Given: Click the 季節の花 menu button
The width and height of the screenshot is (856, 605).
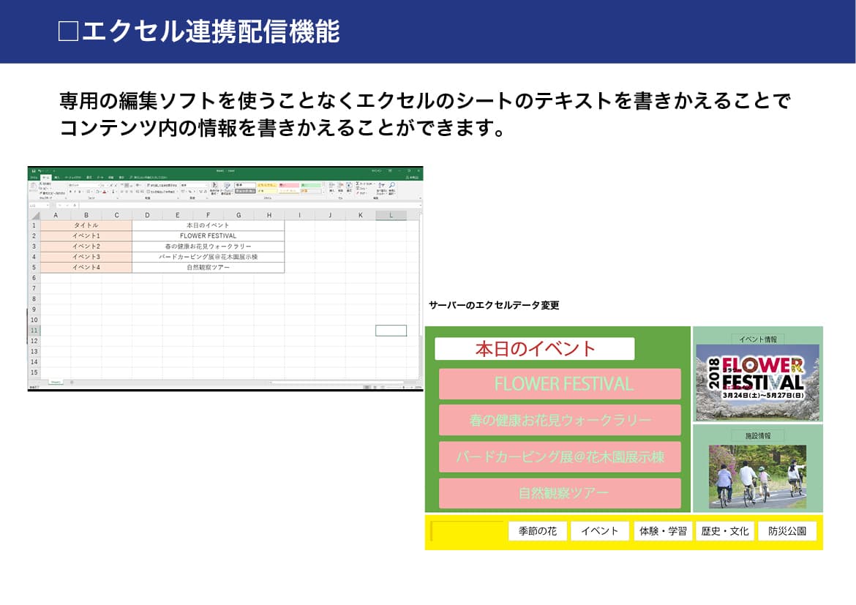Looking at the screenshot, I should pyautogui.click(x=538, y=530).
